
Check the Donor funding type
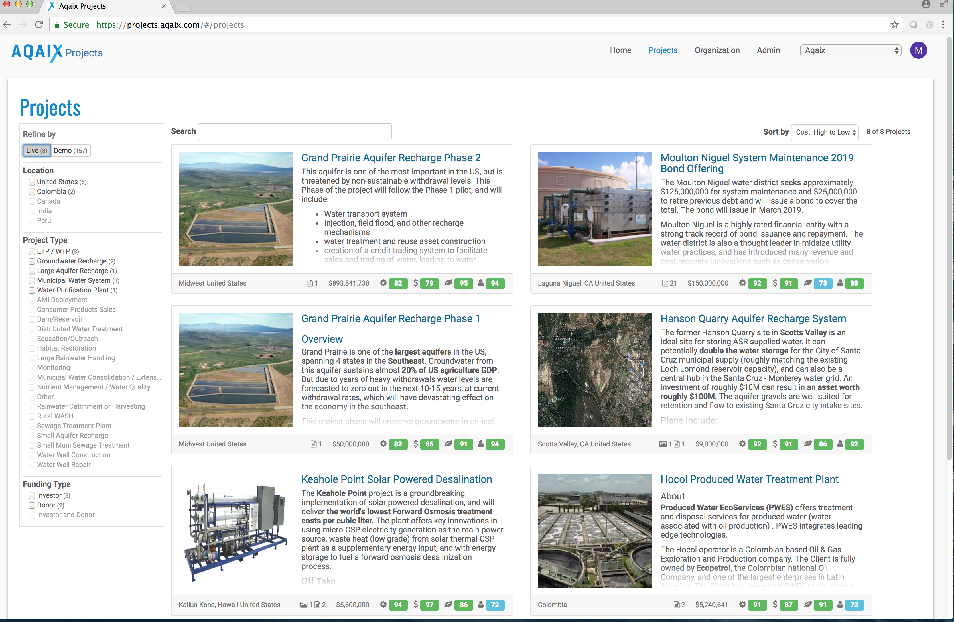(x=32, y=505)
